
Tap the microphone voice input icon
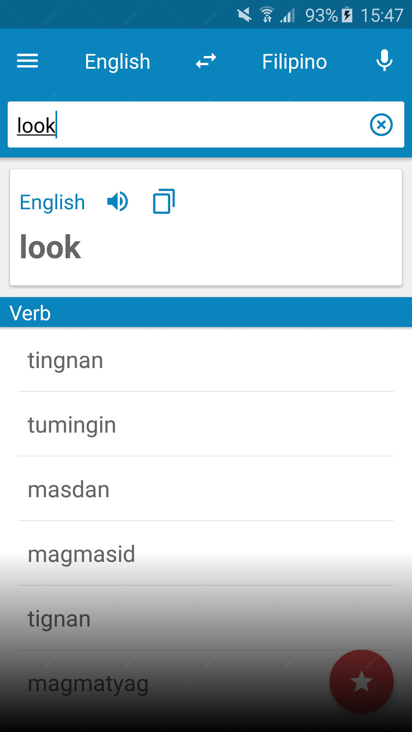pos(384,60)
